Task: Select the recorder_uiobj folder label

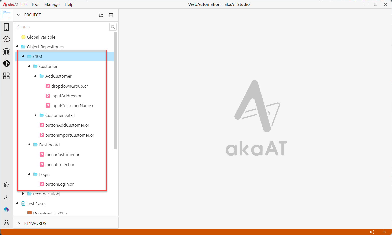Action: [x=47, y=194]
